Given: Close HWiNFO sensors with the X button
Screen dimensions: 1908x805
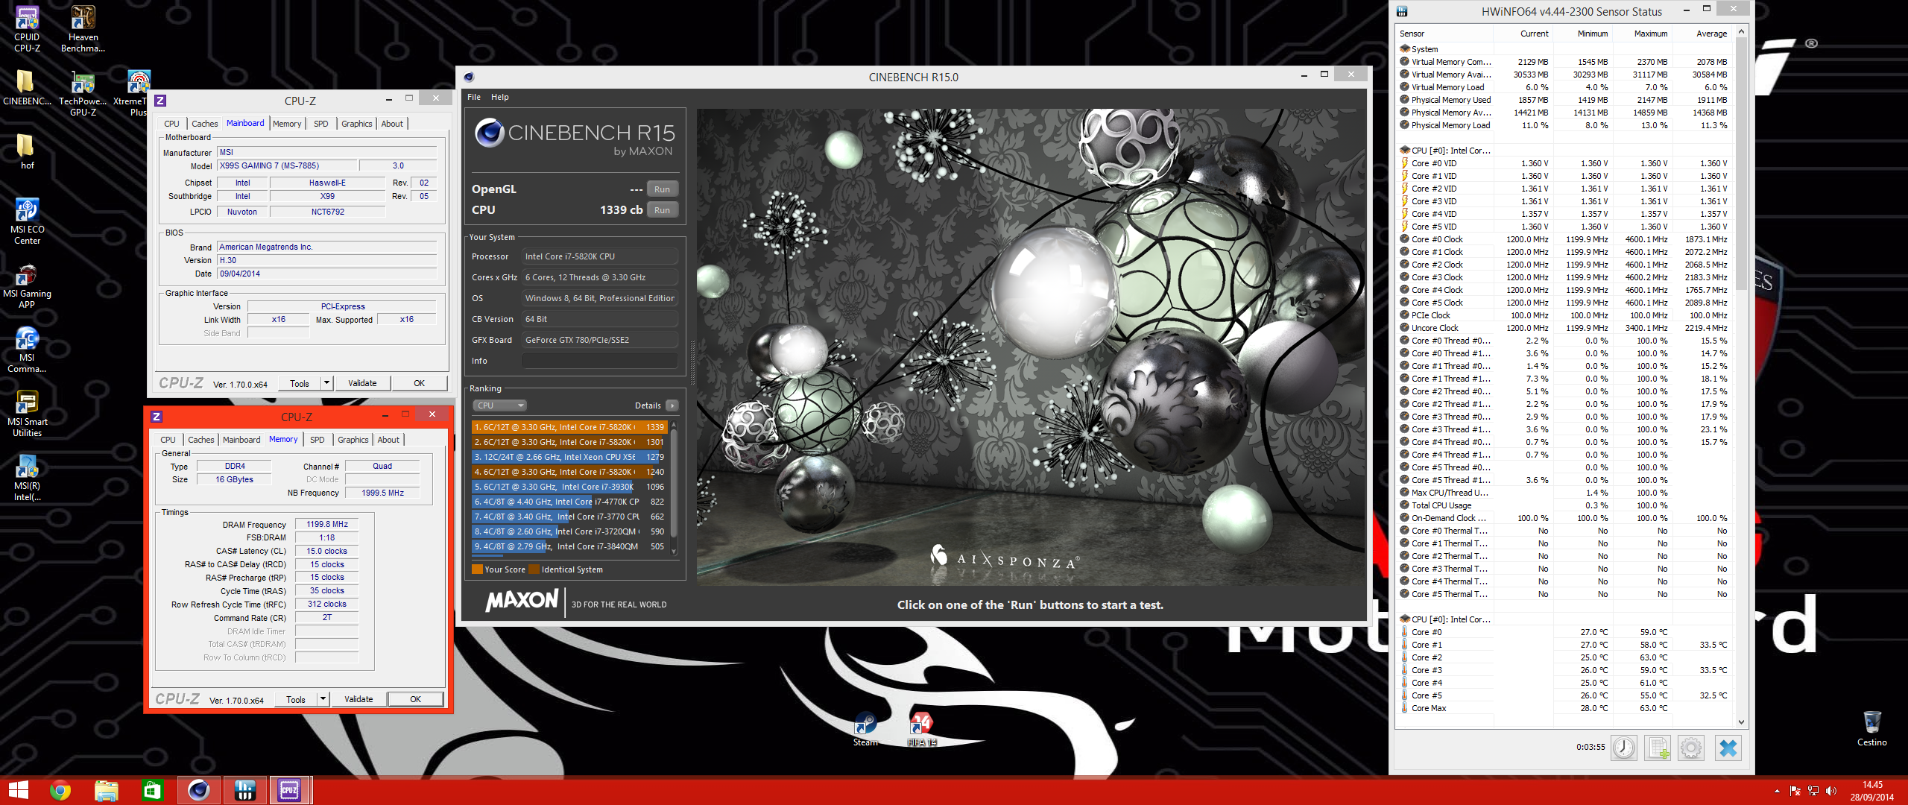Looking at the screenshot, I should tap(1728, 748).
